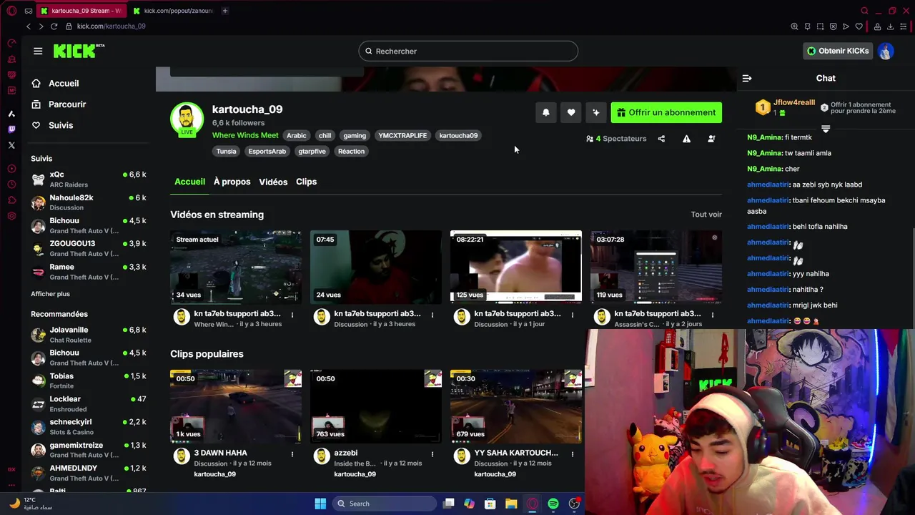Open Tobias recommended channel
Image resolution: width=915 pixels, height=515 pixels.
point(89,381)
